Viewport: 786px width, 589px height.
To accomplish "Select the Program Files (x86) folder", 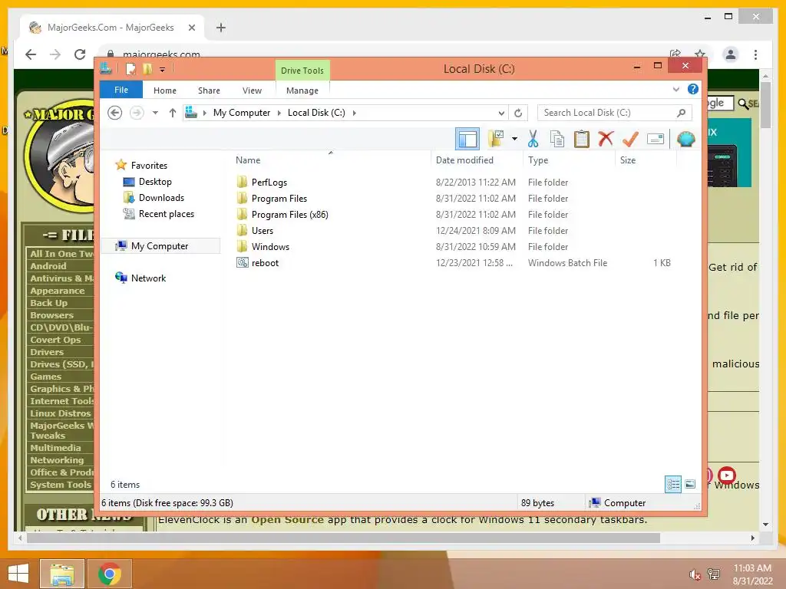I will (289, 215).
